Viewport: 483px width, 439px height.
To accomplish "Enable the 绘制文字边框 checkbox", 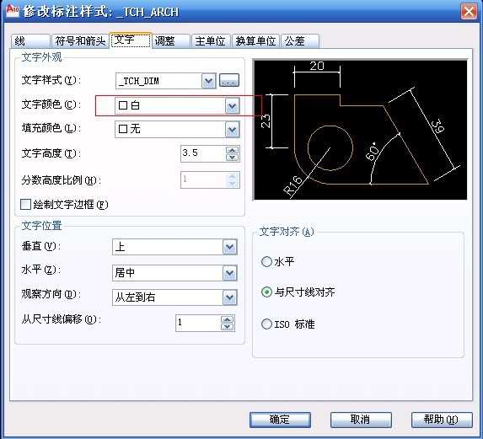I will (25, 204).
